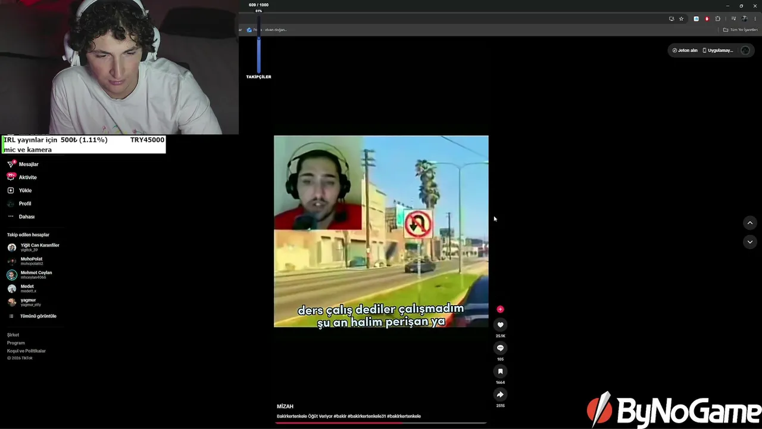The height and width of the screenshot is (429, 762).
Task: Expand the Dahası menu in the sidebar
Action: point(21,216)
